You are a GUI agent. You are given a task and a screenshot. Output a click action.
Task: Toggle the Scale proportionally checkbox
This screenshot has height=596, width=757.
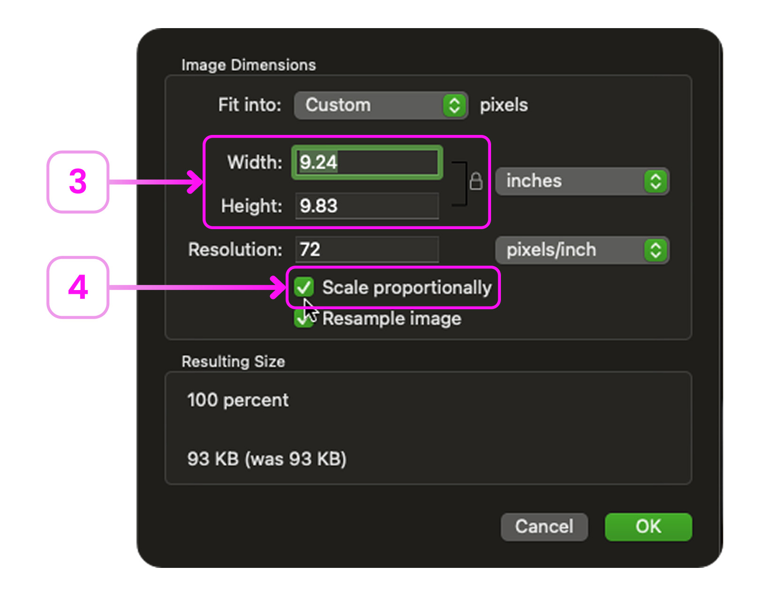(x=304, y=287)
